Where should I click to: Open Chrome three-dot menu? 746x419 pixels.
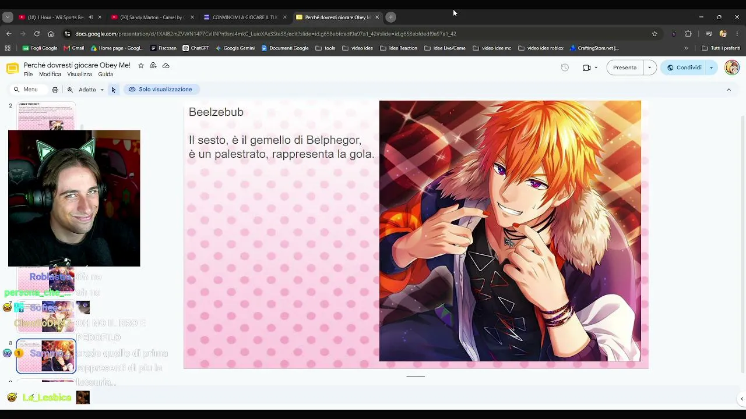pos(737,34)
